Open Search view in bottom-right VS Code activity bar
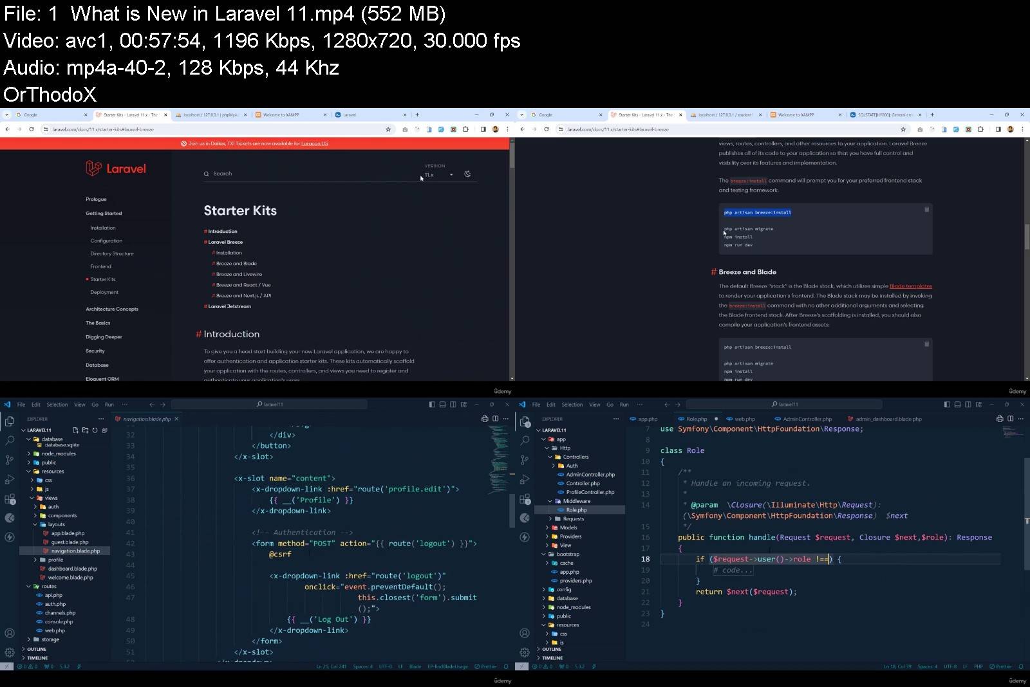Image resolution: width=1030 pixels, height=687 pixels. (x=525, y=441)
